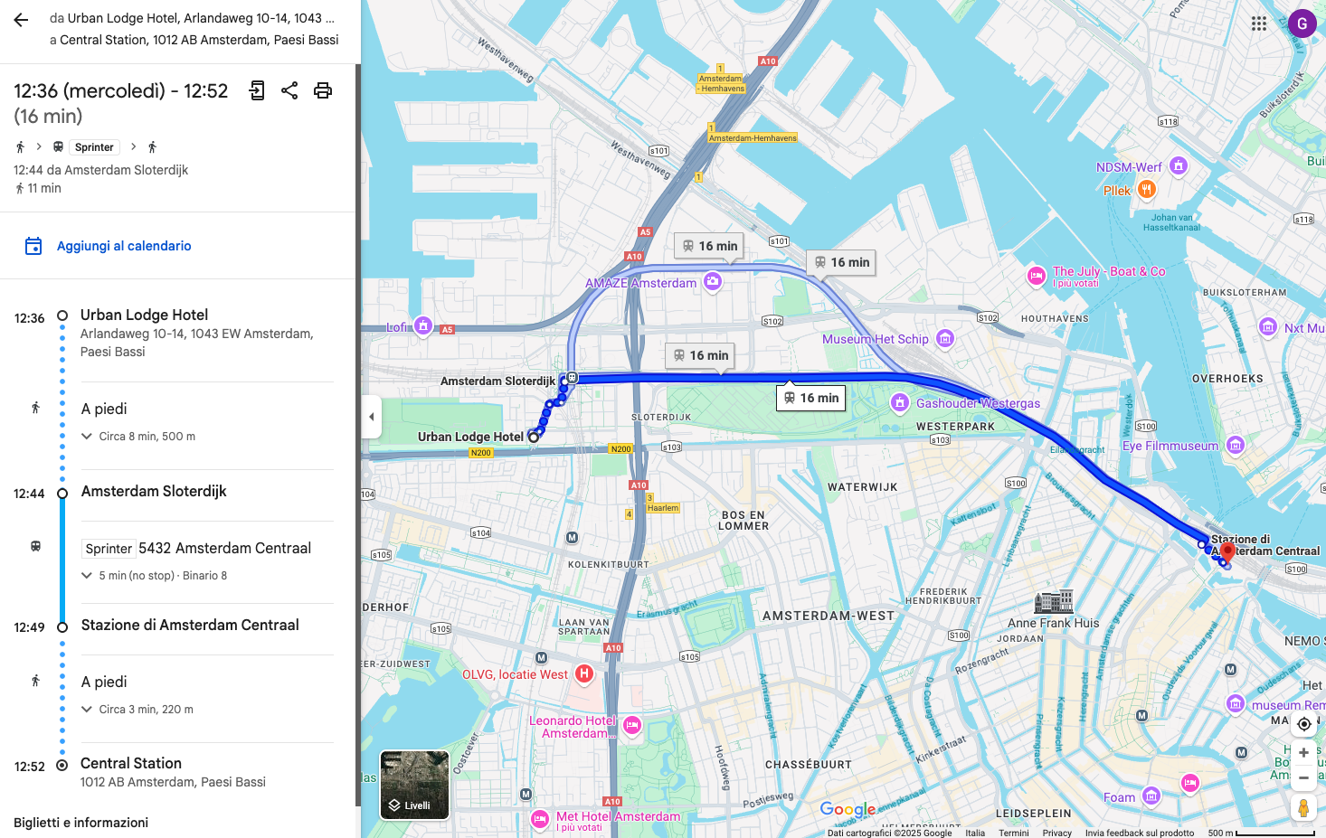Click the Foam museum marker
Viewport: 1326px width, 838px height.
click(1151, 796)
